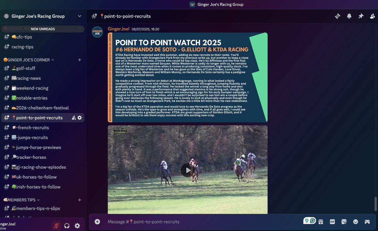Open the Point to Point Watch 2025 image
Image resolution: width=378 pixels, height=231 pixels.
tap(187, 77)
